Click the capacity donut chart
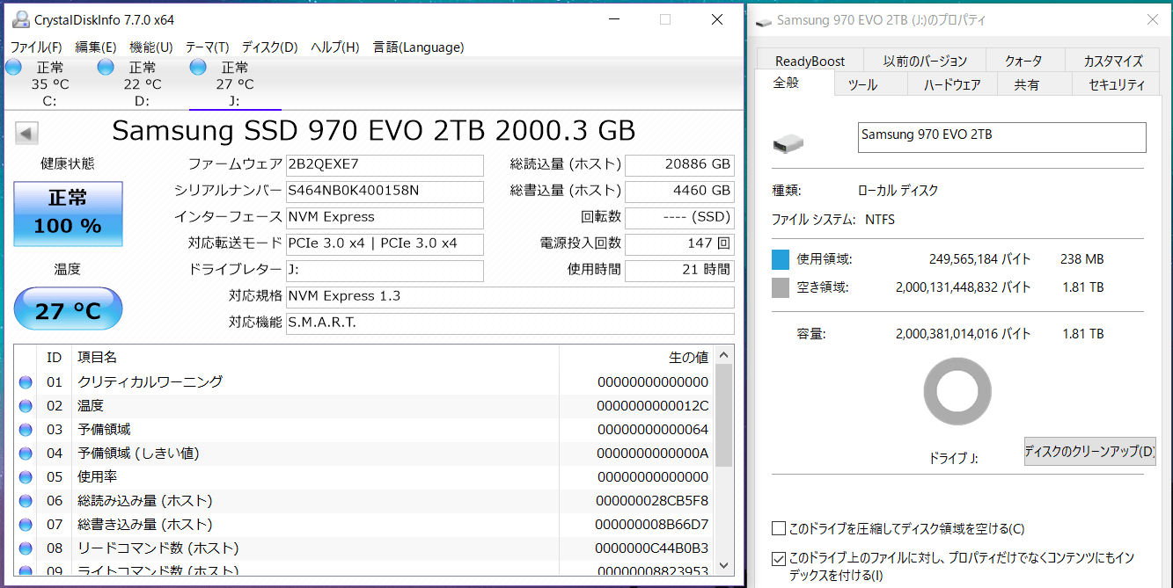Image resolution: width=1173 pixels, height=588 pixels. click(x=957, y=393)
